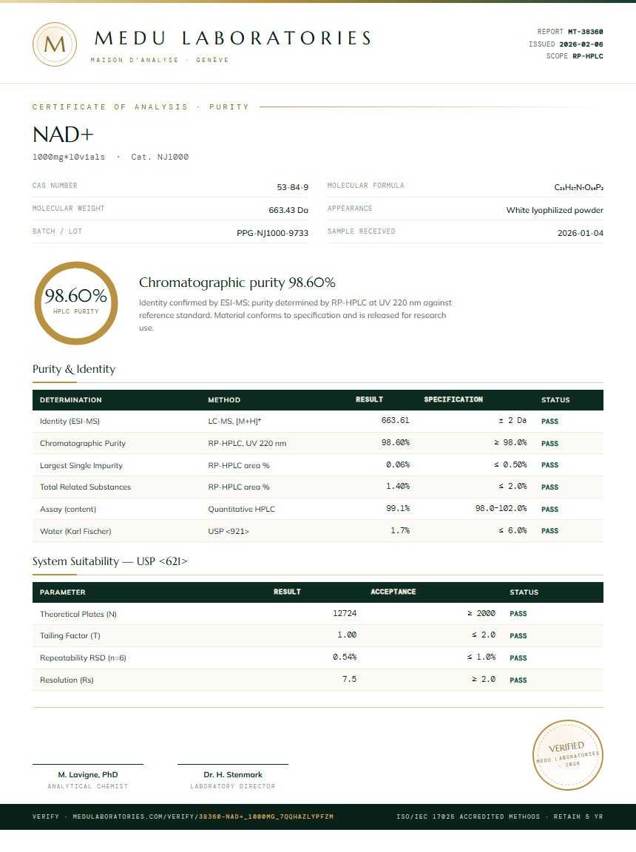The width and height of the screenshot is (636, 852).
Task: Select signatory Dr. H. Stenmark
Action: (x=233, y=775)
